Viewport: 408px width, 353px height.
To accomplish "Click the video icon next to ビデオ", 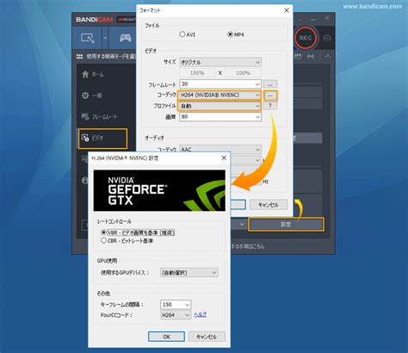I will 85,138.
